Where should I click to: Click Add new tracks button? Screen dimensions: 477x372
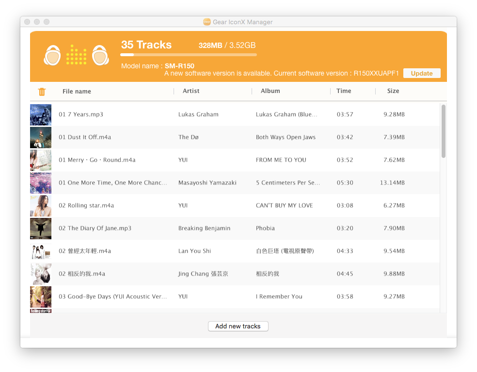[238, 326]
